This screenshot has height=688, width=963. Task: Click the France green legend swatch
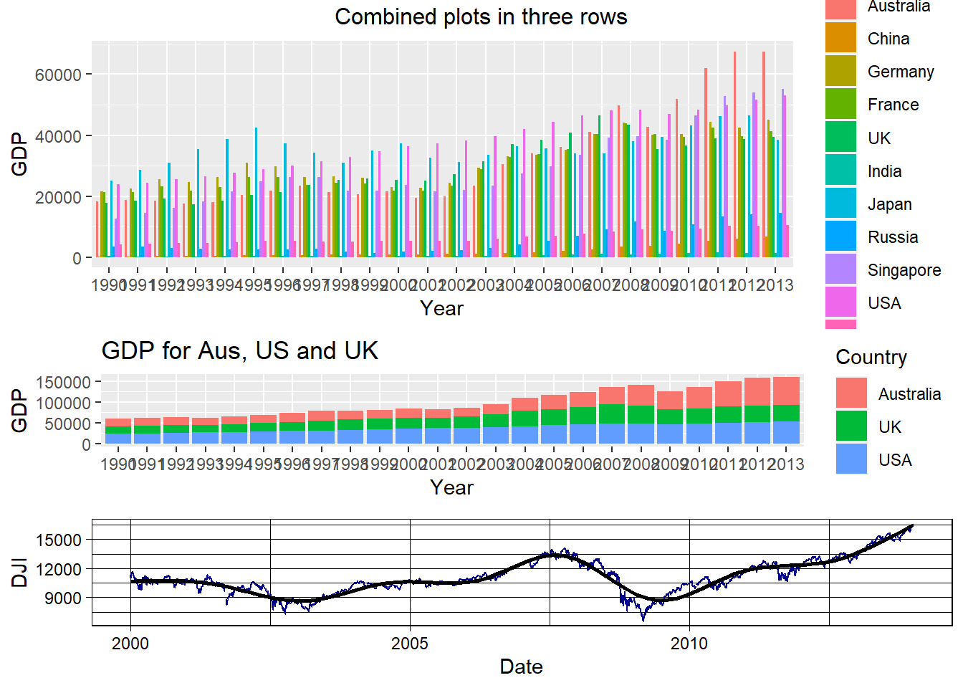[x=840, y=104]
